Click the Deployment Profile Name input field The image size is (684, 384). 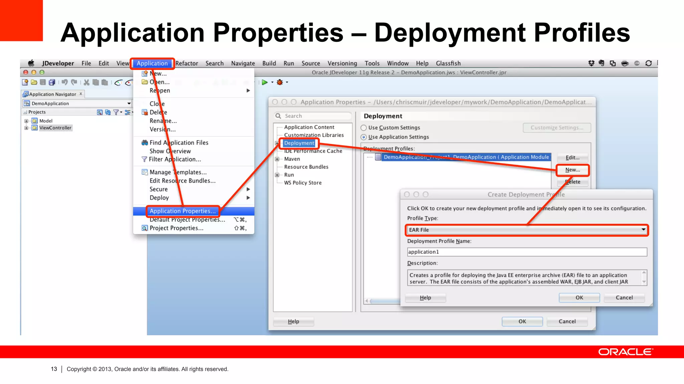click(527, 252)
